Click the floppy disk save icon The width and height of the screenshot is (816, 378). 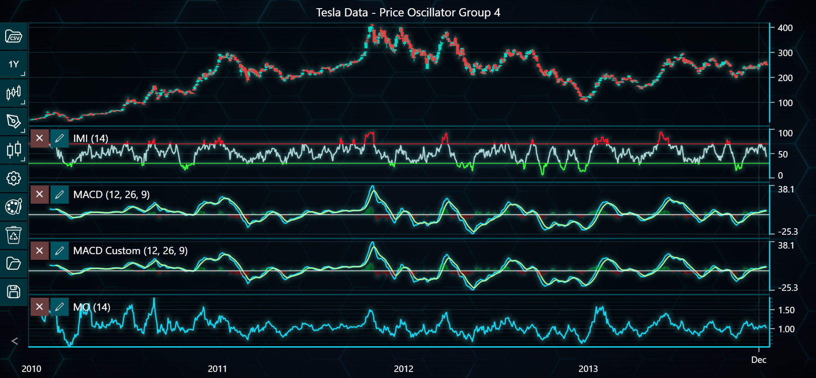[13, 292]
